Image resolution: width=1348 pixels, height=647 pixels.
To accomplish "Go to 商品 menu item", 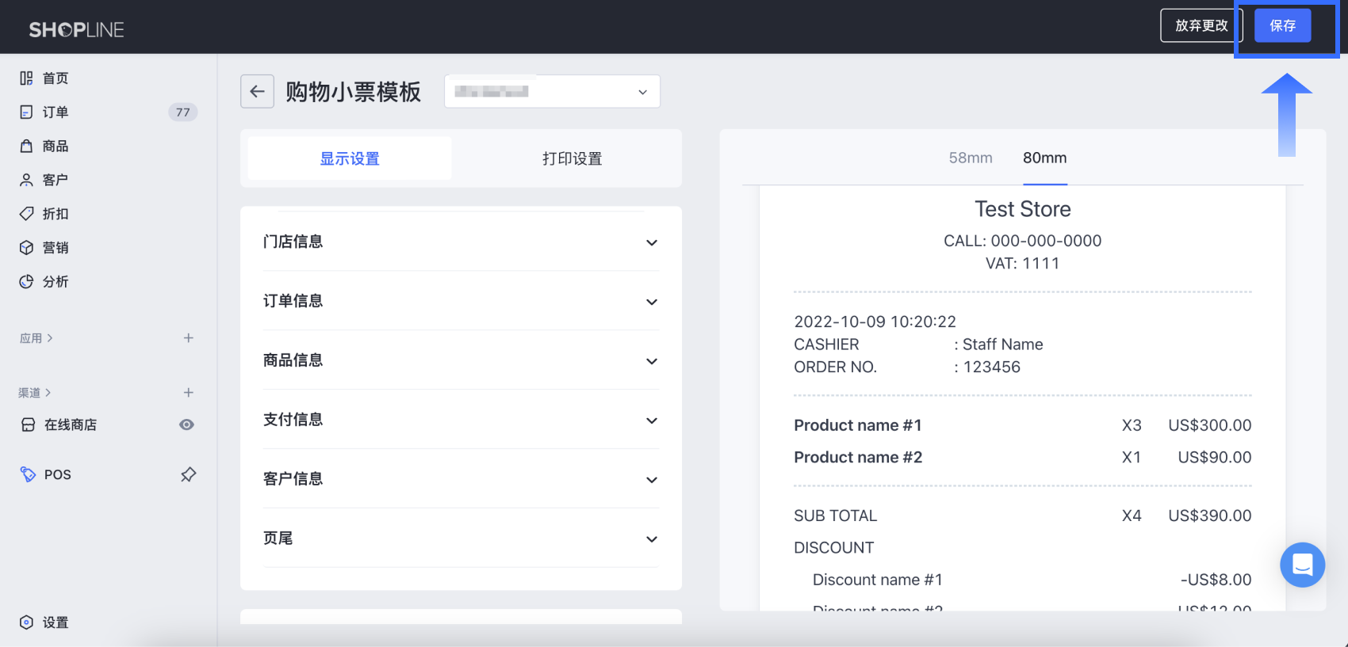I will (56, 146).
